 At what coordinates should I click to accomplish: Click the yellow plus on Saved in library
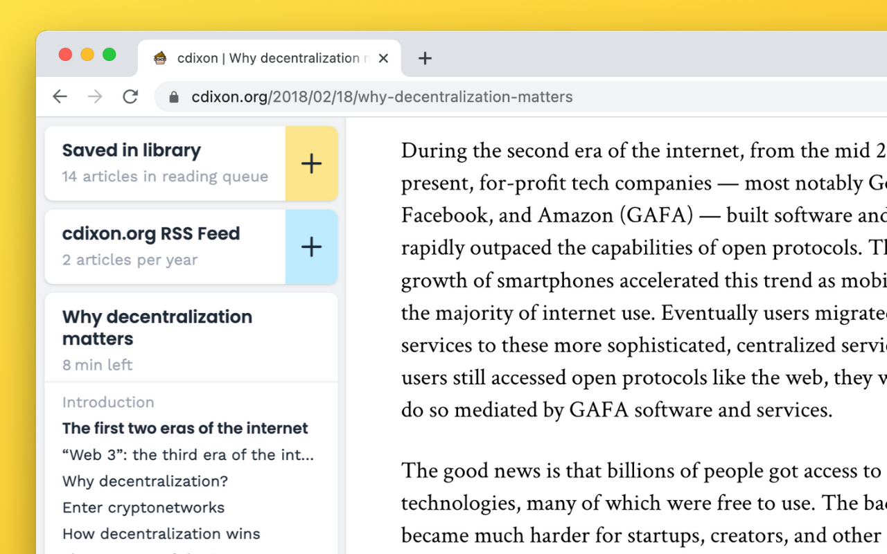coord(311,163)
